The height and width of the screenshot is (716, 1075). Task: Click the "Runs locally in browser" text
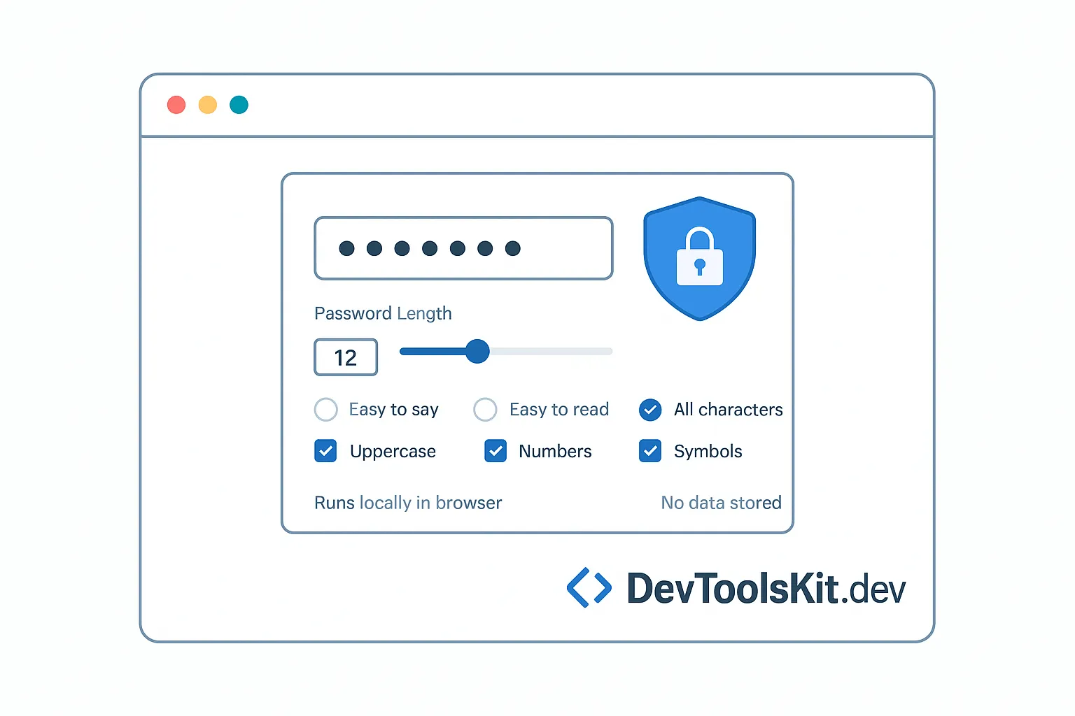[x=408, y=503]
